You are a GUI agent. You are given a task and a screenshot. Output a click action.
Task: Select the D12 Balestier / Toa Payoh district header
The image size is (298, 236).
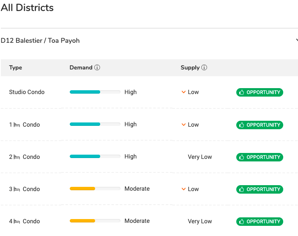point(40,41)
